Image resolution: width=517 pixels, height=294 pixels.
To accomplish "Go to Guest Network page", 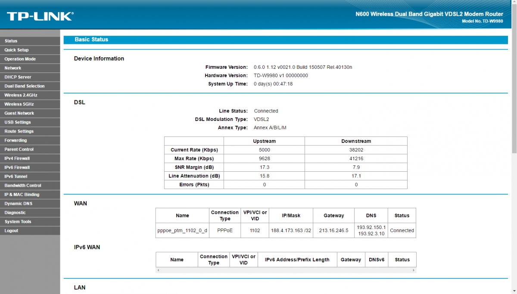I will point(30,113).
